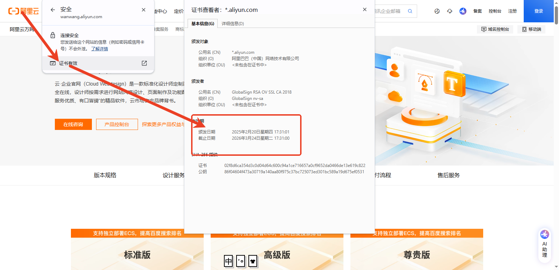Click the certificate valid icon

53,63
